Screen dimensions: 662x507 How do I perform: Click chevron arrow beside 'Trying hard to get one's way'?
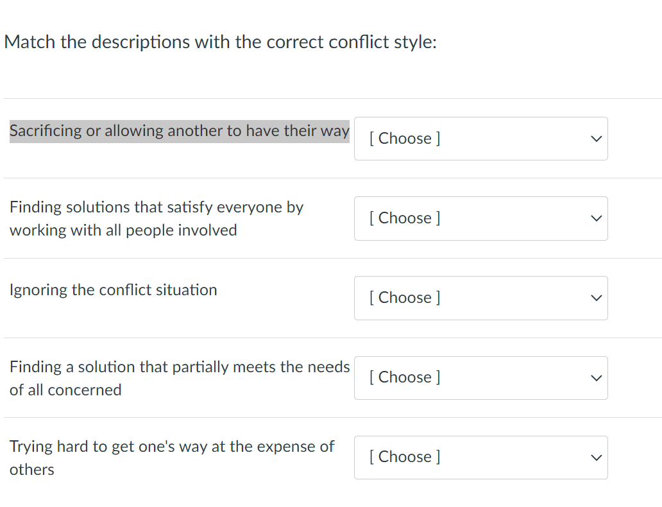point(596,457)
